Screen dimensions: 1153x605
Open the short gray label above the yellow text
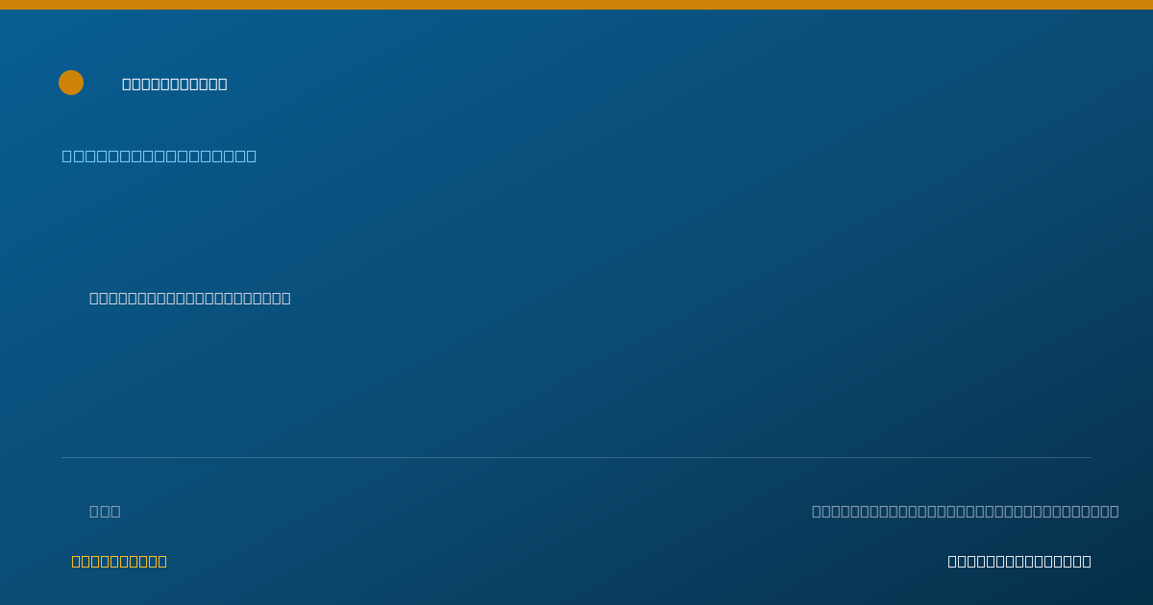105,511
